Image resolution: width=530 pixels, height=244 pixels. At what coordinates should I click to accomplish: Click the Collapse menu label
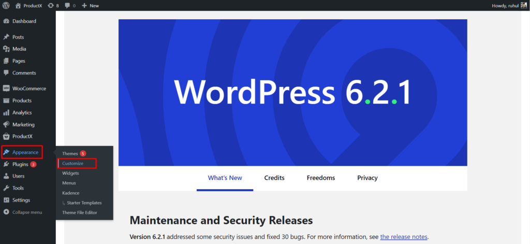coord(27,212)
